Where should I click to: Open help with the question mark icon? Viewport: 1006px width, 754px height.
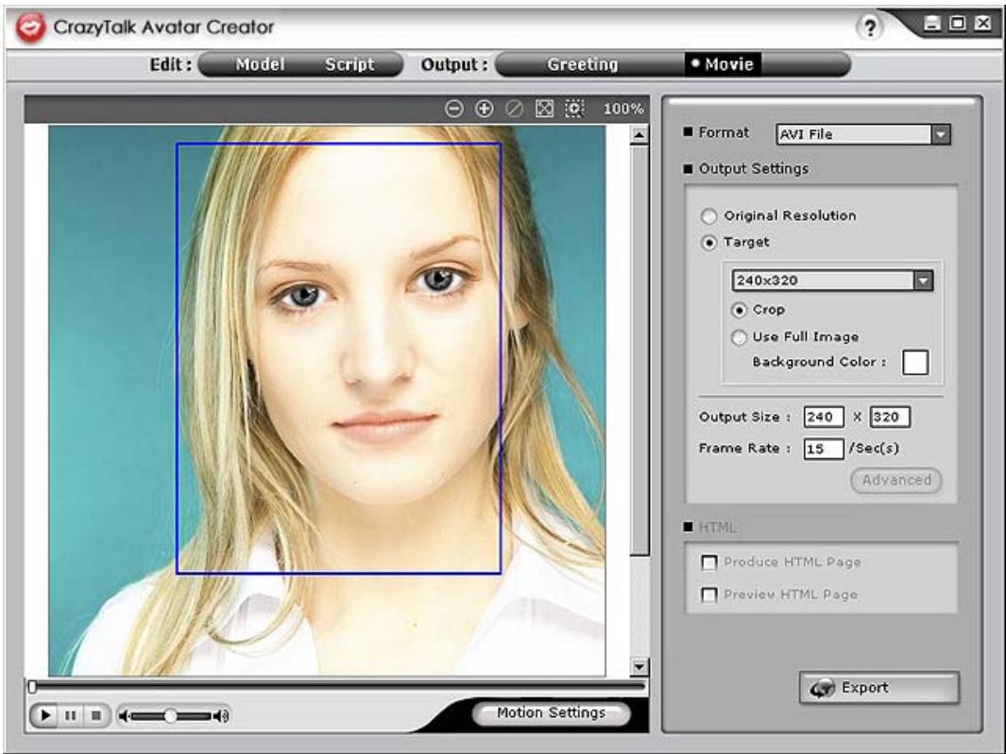pyautogui.click(x=869, y=27)
